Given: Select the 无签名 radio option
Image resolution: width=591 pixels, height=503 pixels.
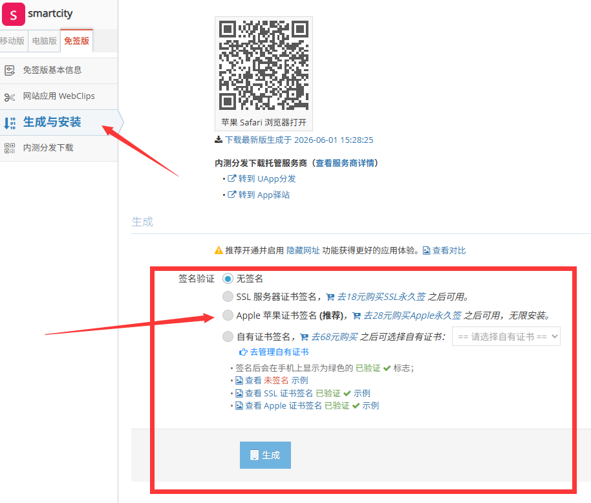Looking at the screenshot, I should [x=228, y=279].
